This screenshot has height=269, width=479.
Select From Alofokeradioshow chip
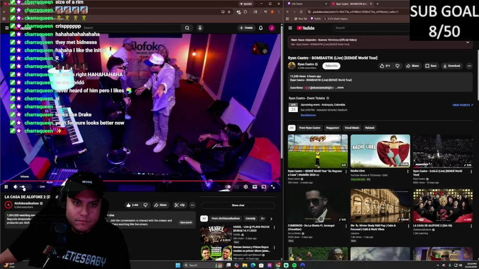226,219
